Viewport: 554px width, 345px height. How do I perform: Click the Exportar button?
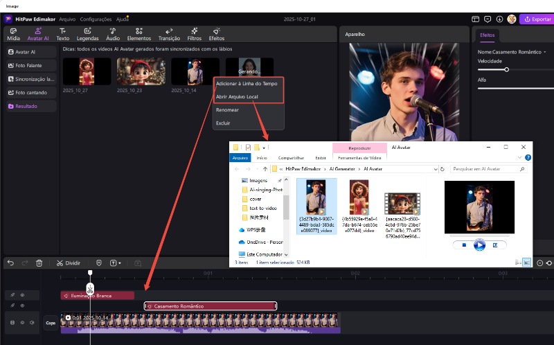(x=536, y=19)
